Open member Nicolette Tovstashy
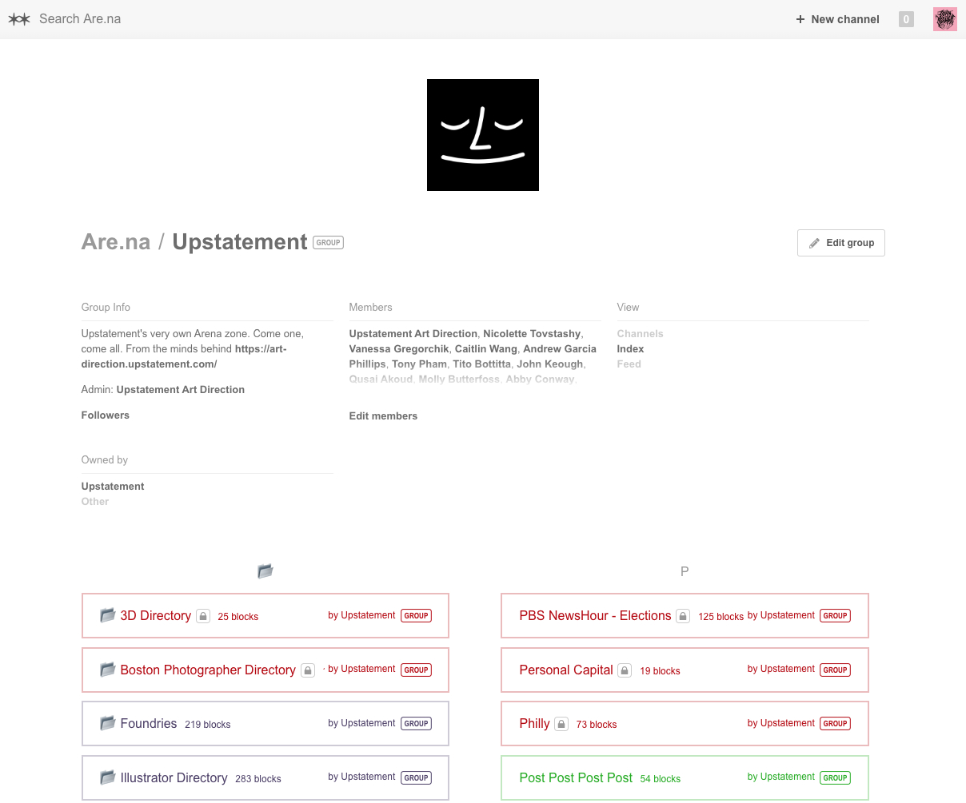966x803 pixels. 532,334
